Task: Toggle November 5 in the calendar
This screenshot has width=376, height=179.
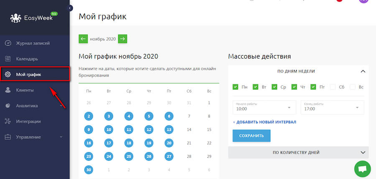Action: point(149,116)
